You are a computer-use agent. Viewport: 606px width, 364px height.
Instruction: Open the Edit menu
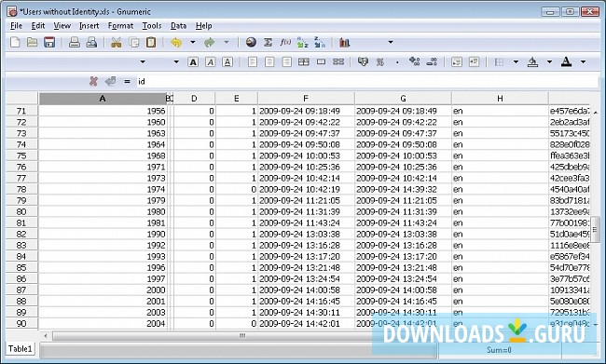38,26
